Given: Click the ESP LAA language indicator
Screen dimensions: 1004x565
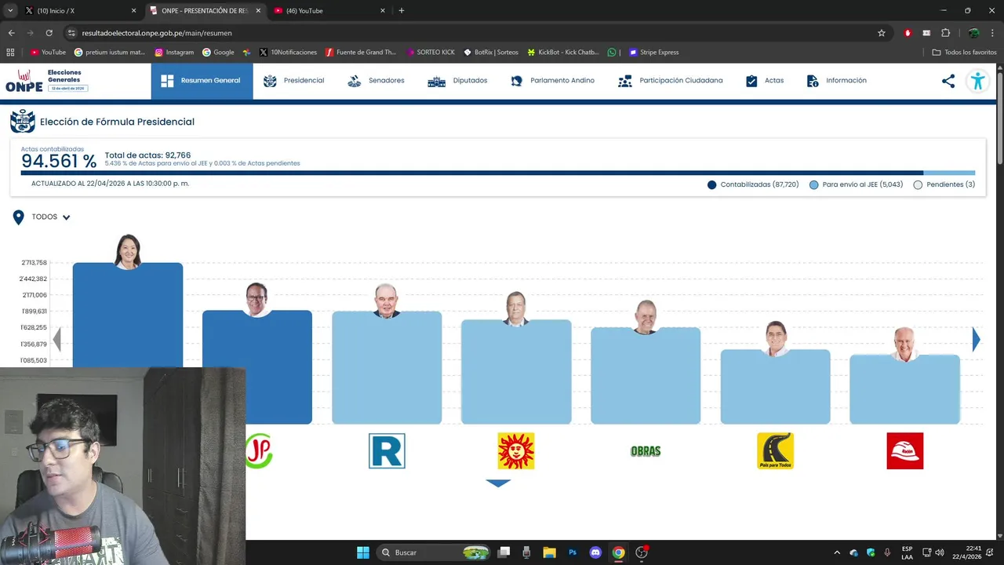Looking at the screenshot, I should (x=907, y=552).
